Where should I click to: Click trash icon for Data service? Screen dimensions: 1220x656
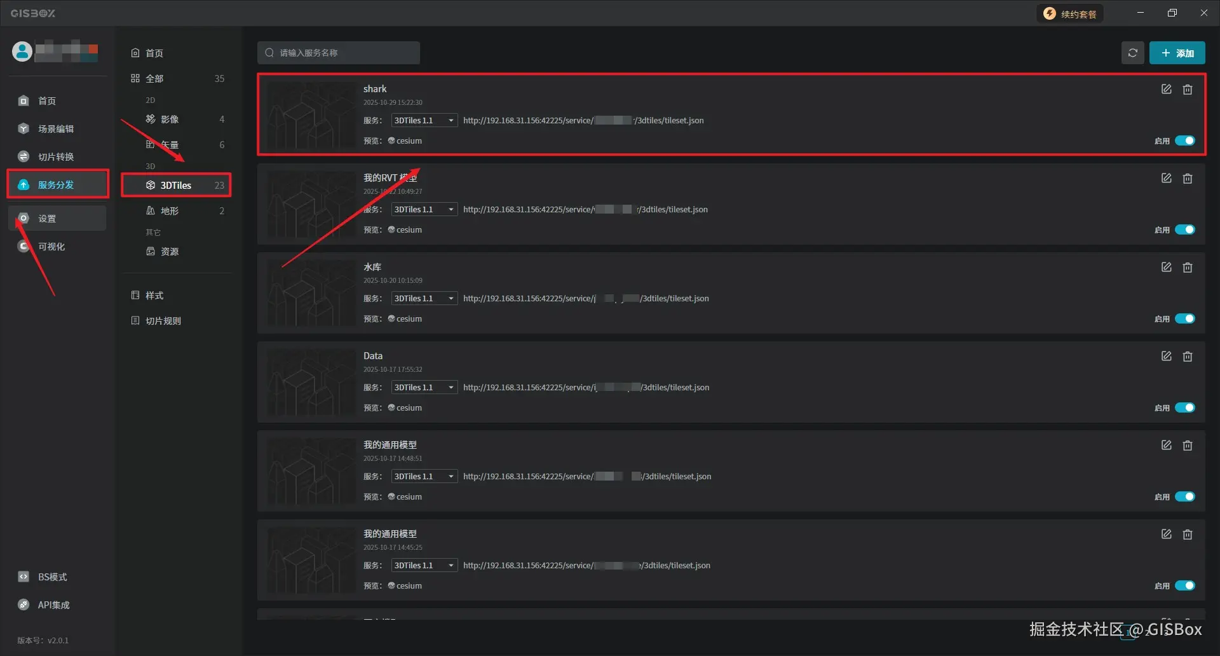point(1187,357)
